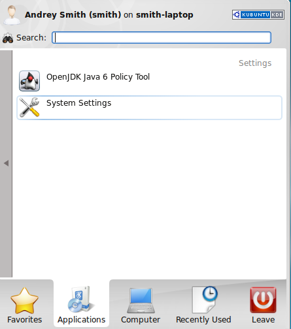
Task: Go back using the left arrow strip
Action: click(6, 164)
